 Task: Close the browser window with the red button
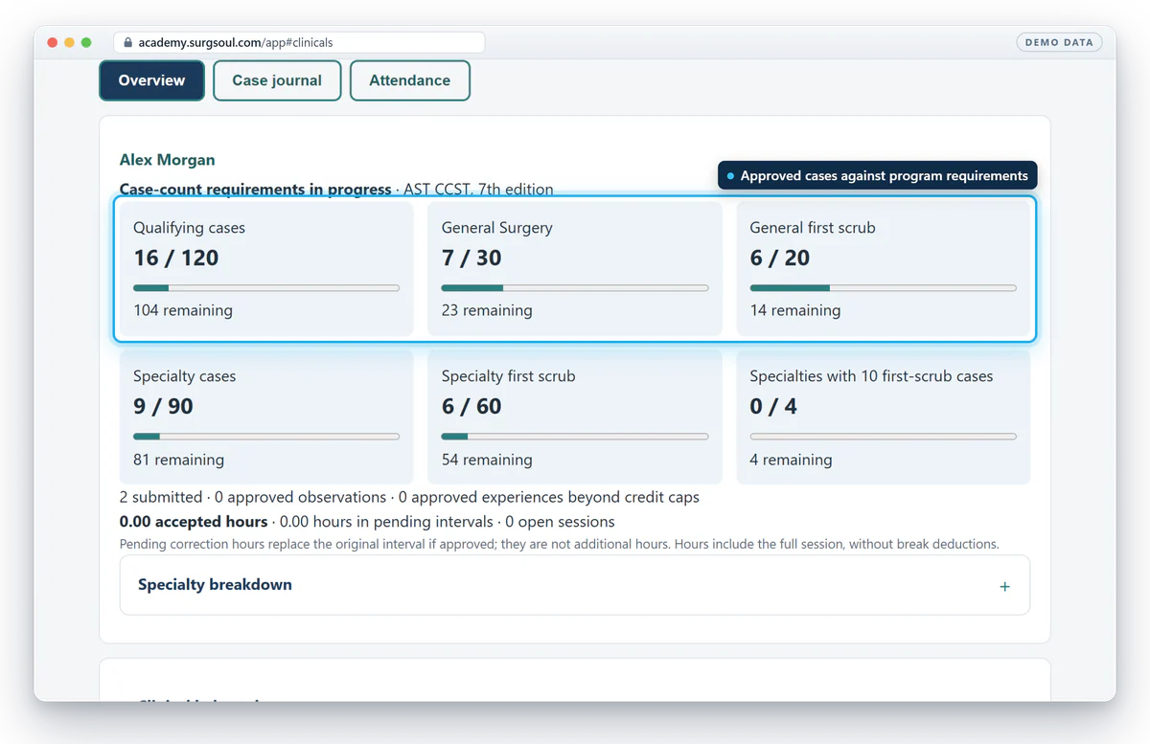[52, 42]
